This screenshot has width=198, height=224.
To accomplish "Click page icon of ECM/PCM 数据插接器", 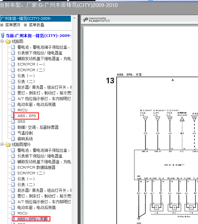I will 13,167.
